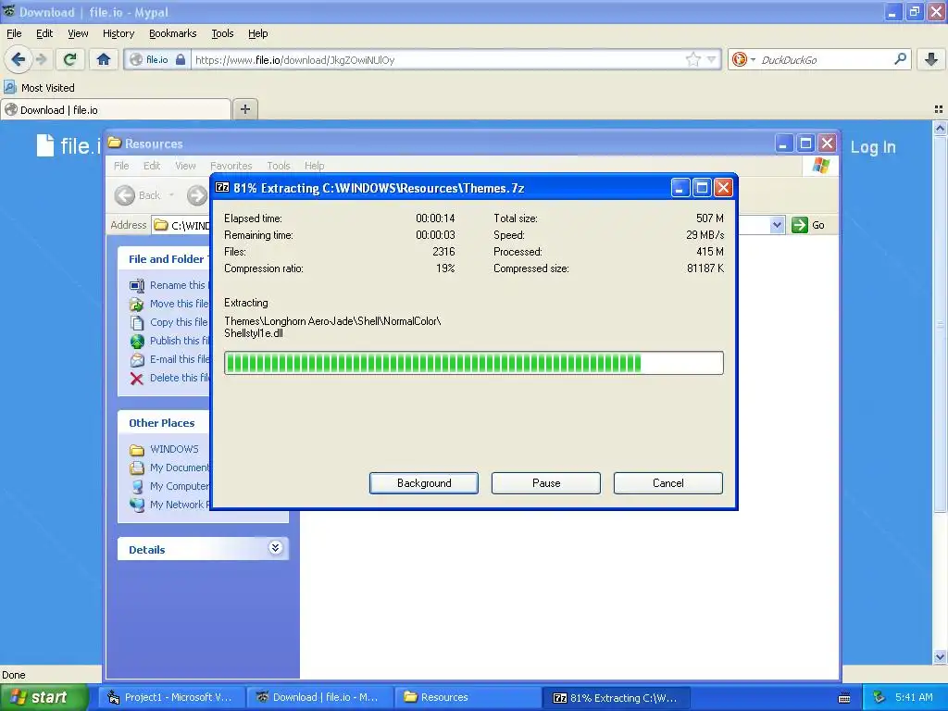Bookmark this page with star icon
Viewport: 948px width, 711px height.
692,59
